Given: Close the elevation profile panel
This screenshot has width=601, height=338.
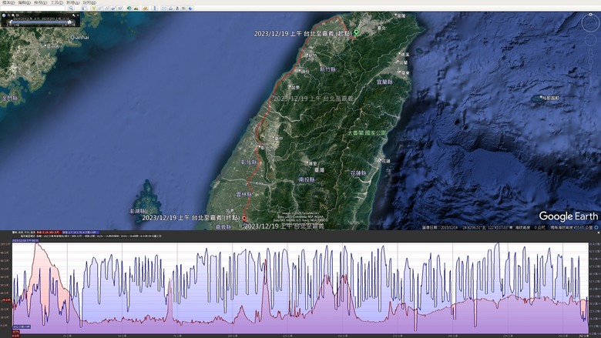Looking at the screenshot, I should (x=599, y=233).
